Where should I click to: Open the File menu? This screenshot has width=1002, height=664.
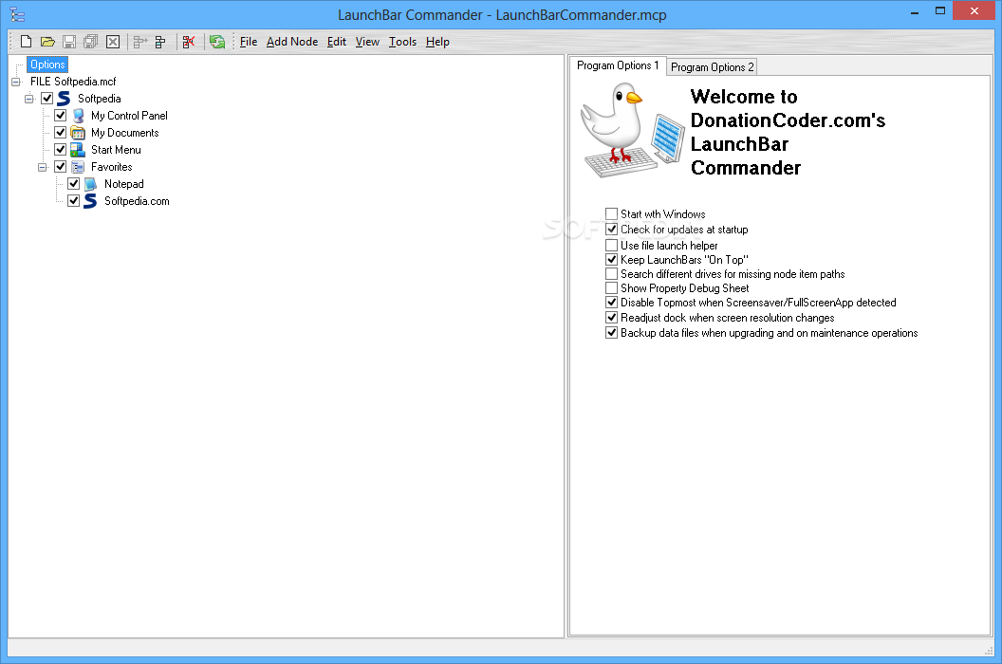[x=249, y=42]
